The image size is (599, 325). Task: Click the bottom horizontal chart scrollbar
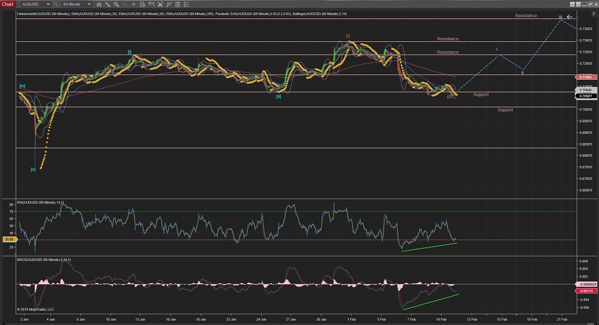291,322
